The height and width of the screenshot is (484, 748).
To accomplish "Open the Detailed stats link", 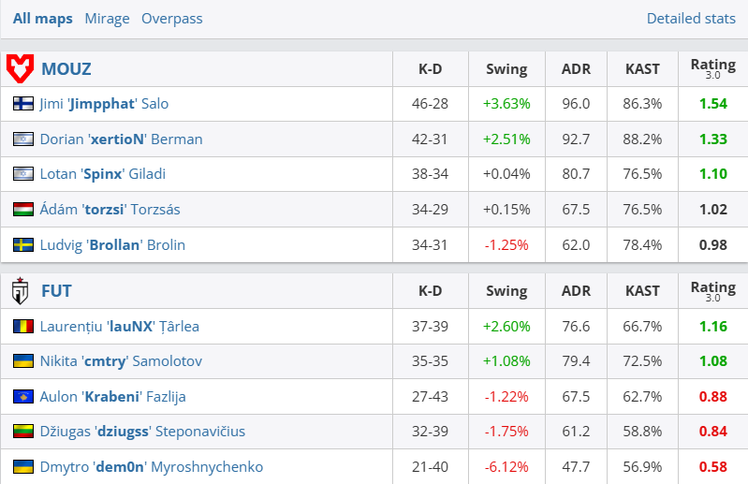I will pyautogui.click(x=690, y=19).
